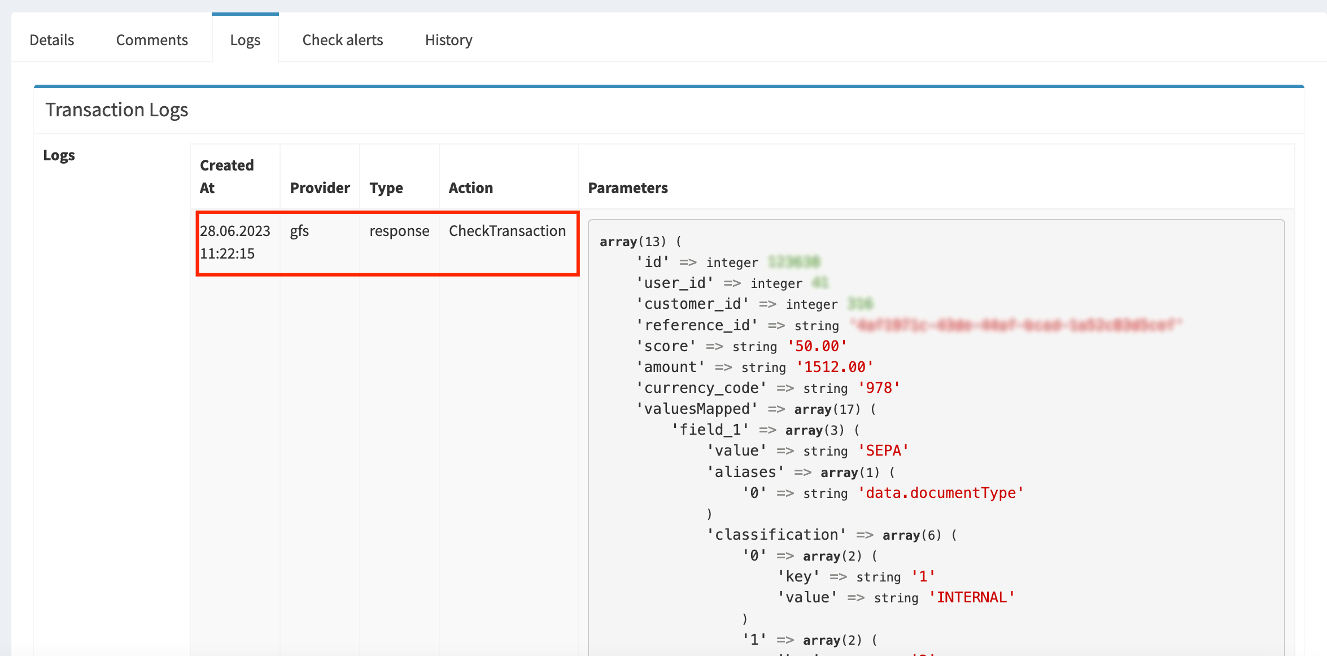
Task: Click the Action column header
Action: (x=470, y=187)
